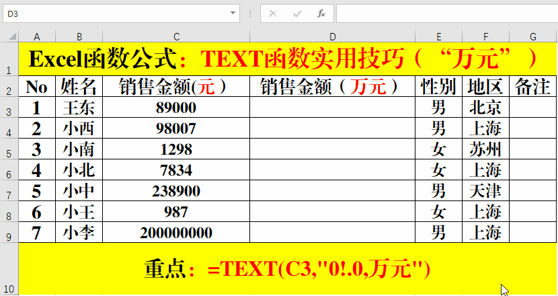The image size is (558, 296).
Task: Click the Select All corner triangle
Action: pos(13,36)
